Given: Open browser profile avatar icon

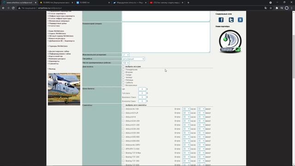Looking at the screenshot, I should click(287, 8).
